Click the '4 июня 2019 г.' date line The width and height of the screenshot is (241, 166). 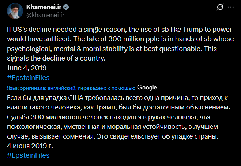(x=30, y=146)
